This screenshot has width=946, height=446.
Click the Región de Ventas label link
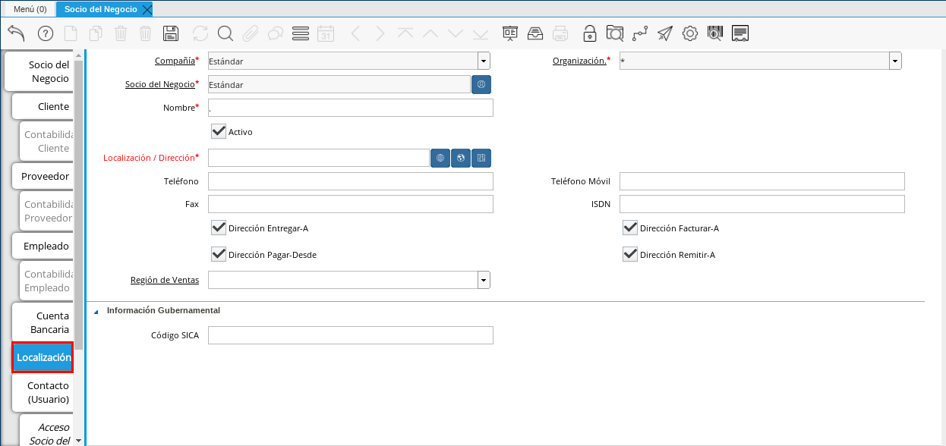(165, 281)
